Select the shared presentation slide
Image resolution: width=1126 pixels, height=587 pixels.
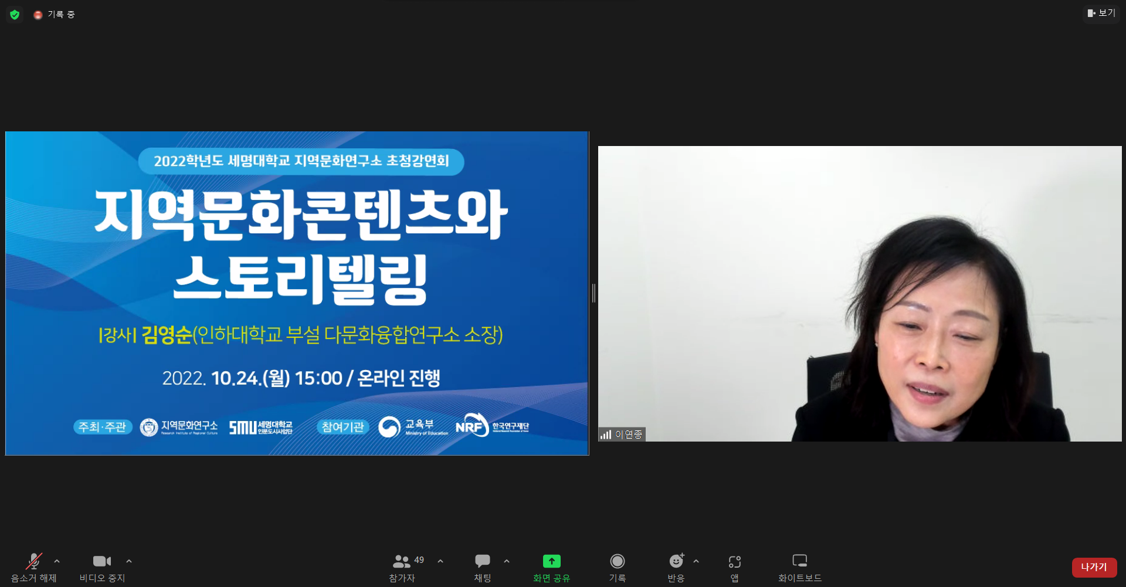tap(297, 293)
